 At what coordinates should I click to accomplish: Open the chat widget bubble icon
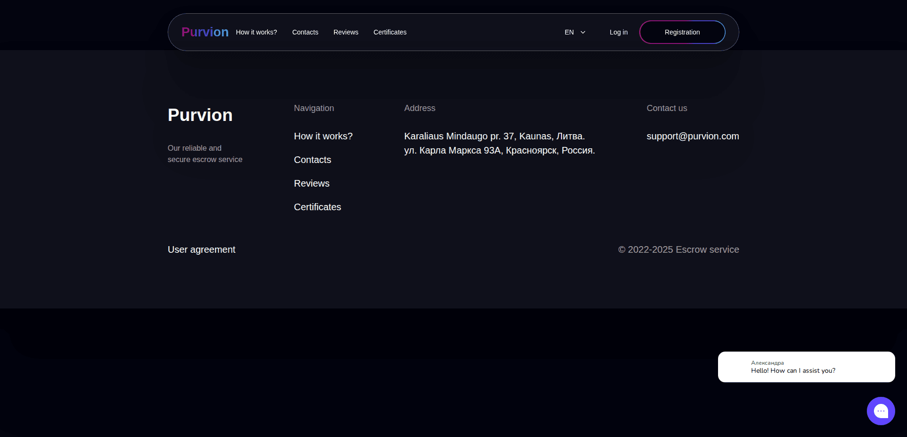(881, 411)
